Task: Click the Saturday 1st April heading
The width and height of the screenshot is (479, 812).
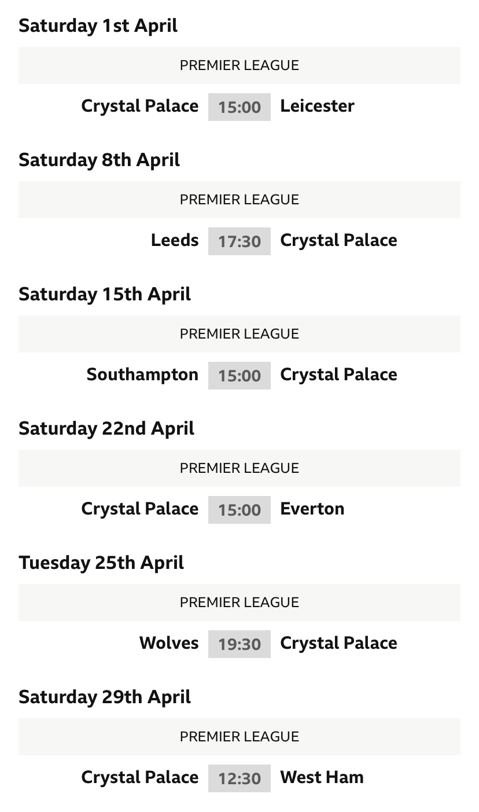Action: coord(98,25)
